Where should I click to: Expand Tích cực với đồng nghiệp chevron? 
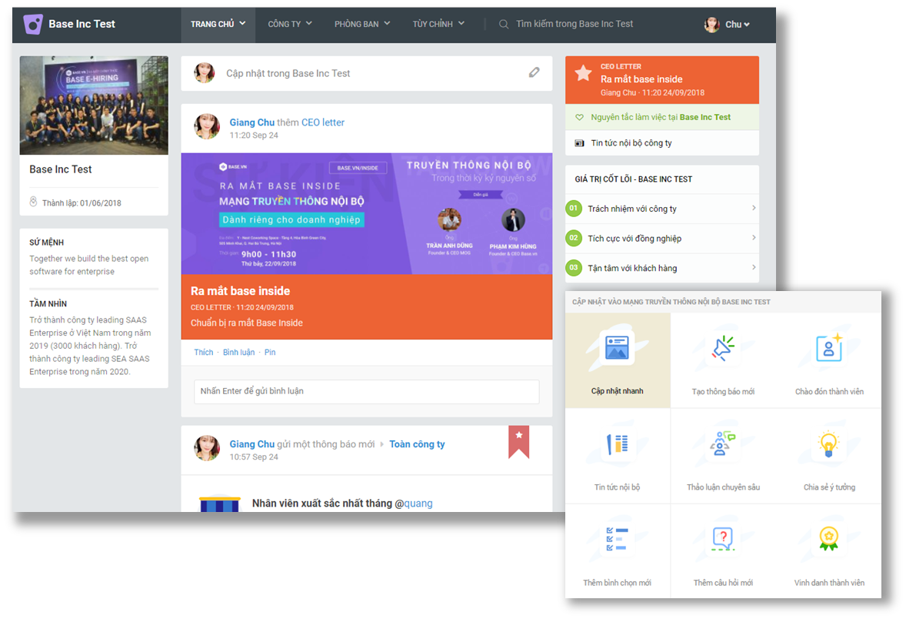point(754,238)
